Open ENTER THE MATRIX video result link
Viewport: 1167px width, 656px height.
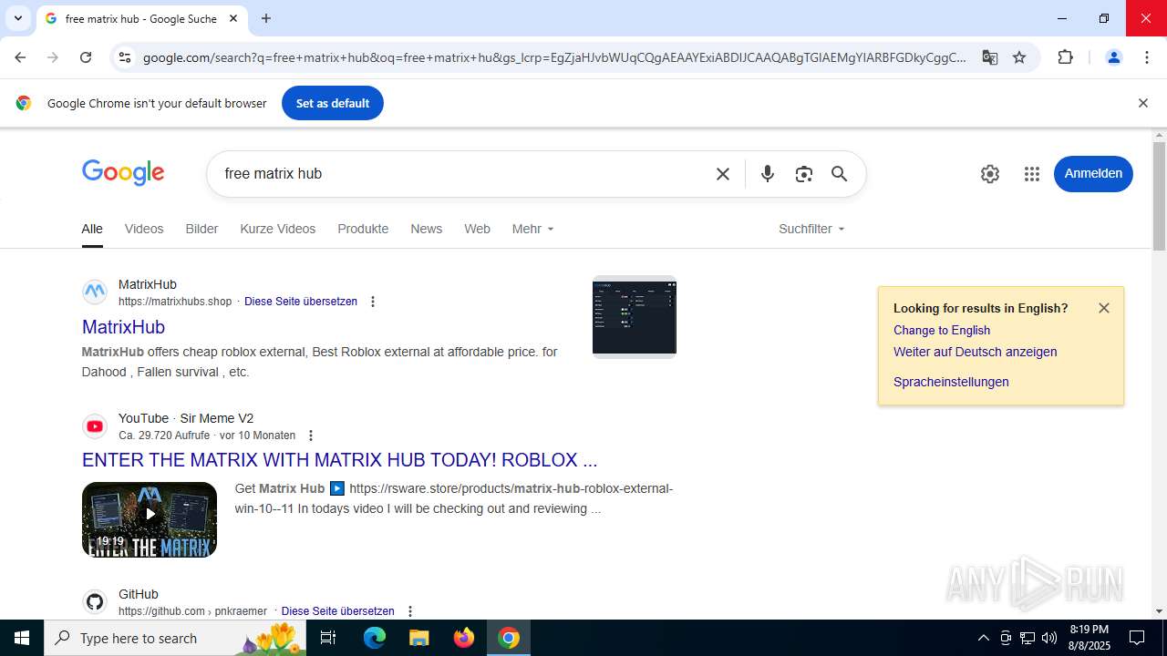click(x=339, y=459)
